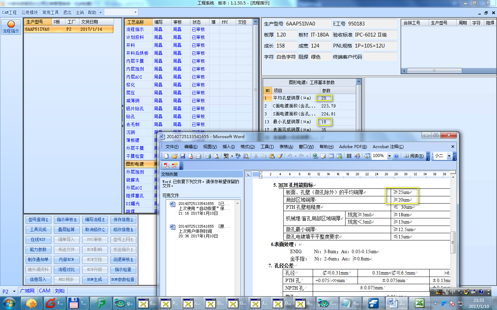This screenshot has height=310, width=497.
Task: Open the 小二 font size dropdown
Action: [449, 156]
